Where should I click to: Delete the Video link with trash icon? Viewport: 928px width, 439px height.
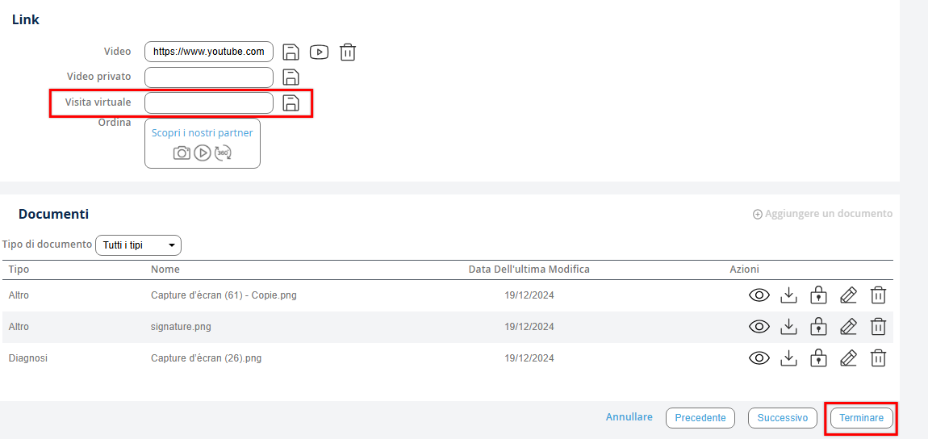[x=348, y=52]
